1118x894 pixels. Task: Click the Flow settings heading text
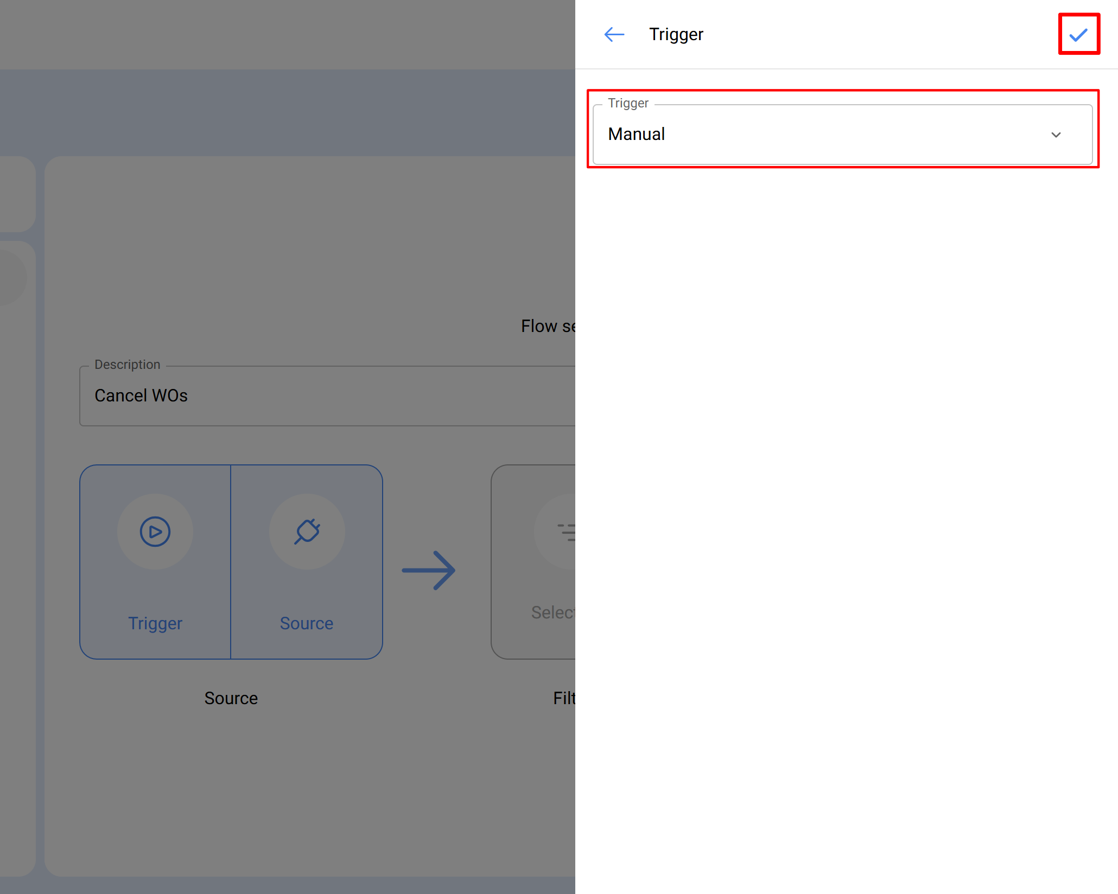[548, 326]
